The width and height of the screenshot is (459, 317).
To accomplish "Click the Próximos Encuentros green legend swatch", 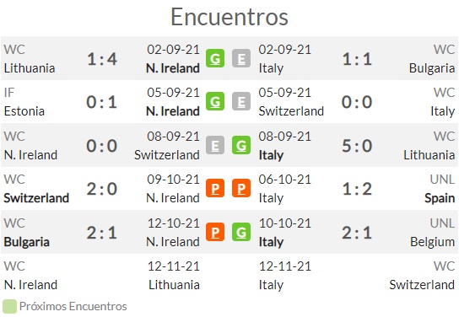I will coord(9,307).
